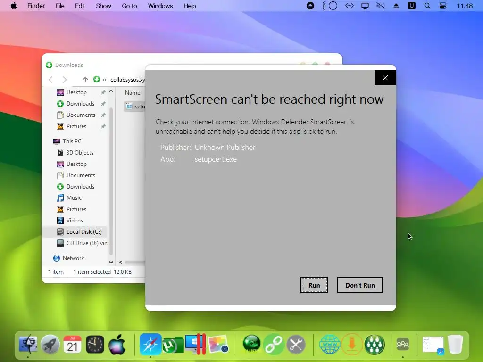Go back in Downloads window
Viewport: 483px width, 362px height.
pyautogui.click(x=51, y=80)
